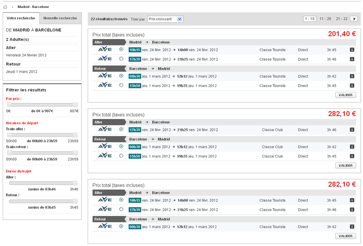Click Valider for the Classe Club offer

click(x=345, y=165)
